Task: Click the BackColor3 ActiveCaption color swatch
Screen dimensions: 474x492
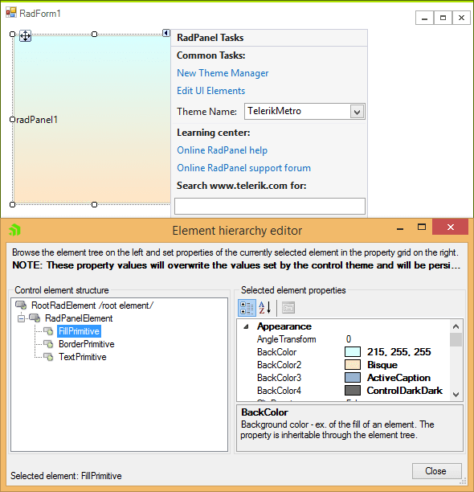Action: [353, 378]
